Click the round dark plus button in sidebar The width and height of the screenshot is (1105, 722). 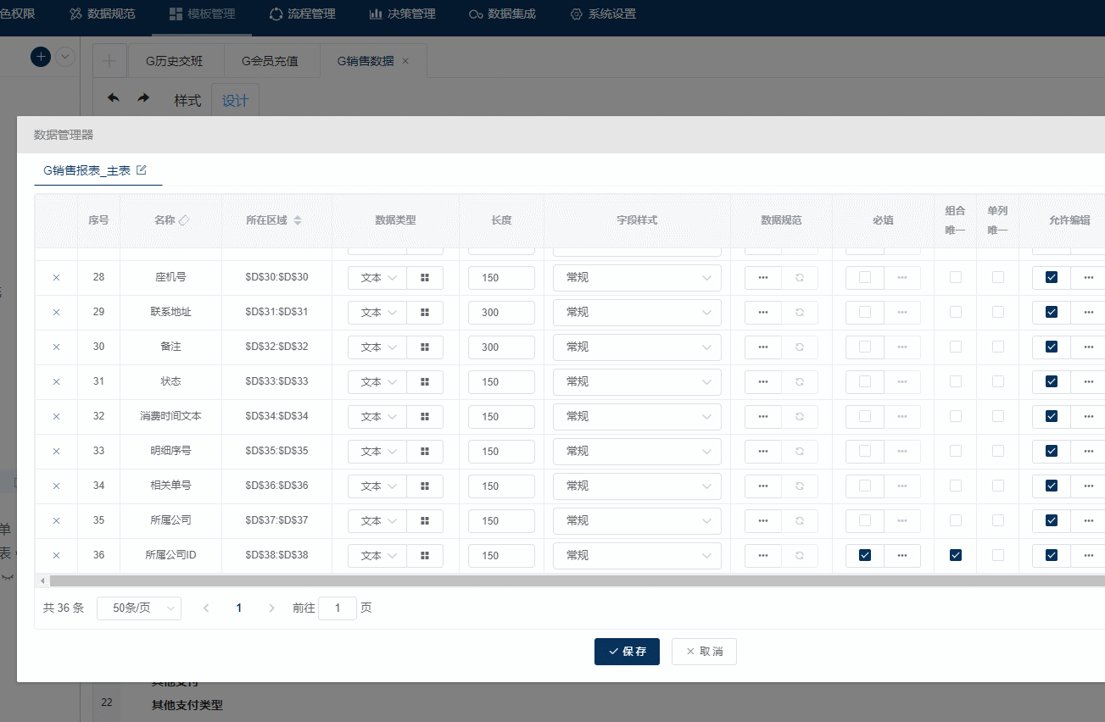pos(41,57)
